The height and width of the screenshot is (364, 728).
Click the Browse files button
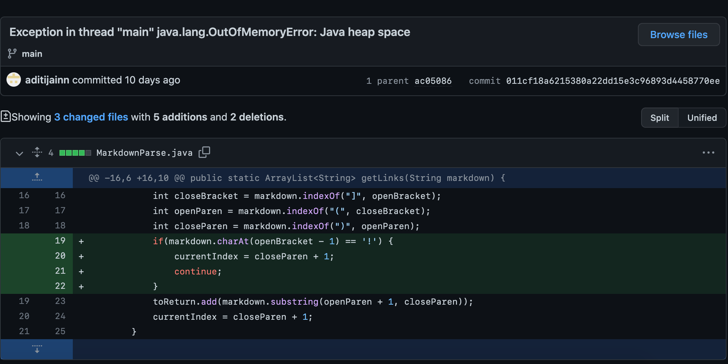click(x=679, y=35)
